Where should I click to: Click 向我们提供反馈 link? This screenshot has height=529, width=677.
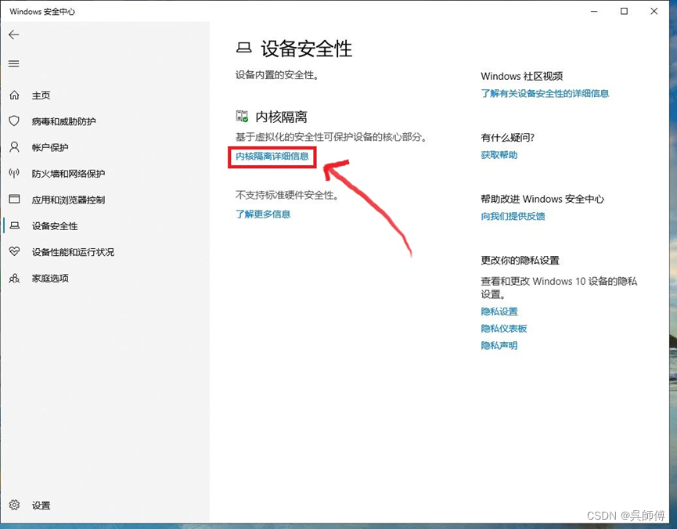(513, 216)
